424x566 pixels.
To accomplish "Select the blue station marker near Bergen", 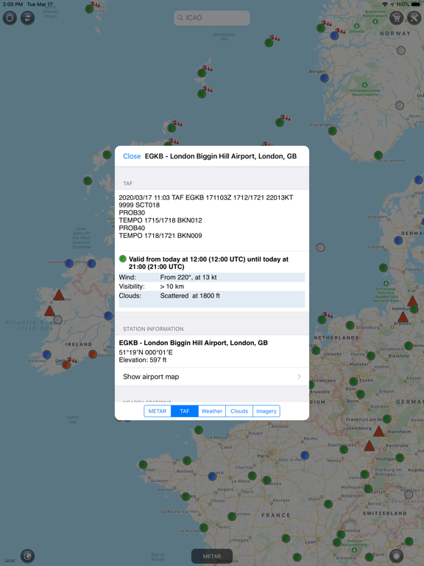I will [x=324, y=78].
